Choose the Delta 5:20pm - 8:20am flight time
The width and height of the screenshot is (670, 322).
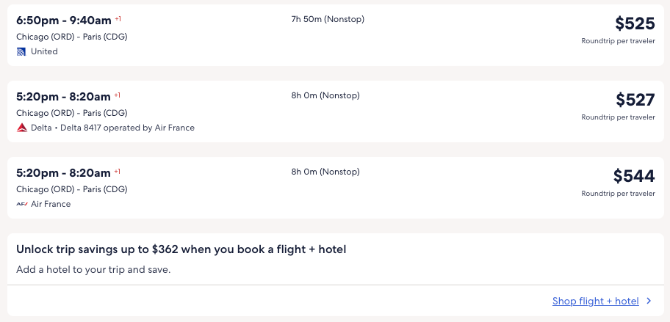tap(63, 96)
